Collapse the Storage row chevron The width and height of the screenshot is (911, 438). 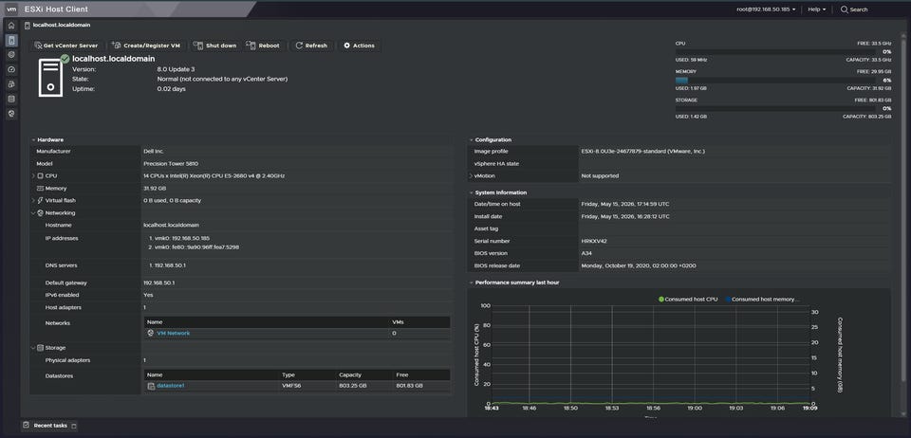[x=33, y=348]
